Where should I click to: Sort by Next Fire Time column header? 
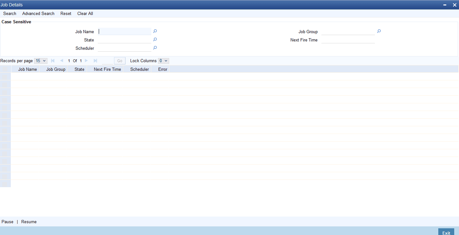[107, 69]
